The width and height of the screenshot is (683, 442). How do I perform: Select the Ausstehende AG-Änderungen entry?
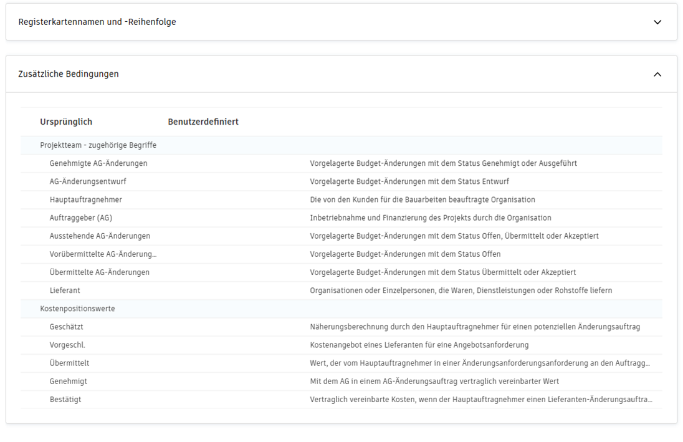100,236
